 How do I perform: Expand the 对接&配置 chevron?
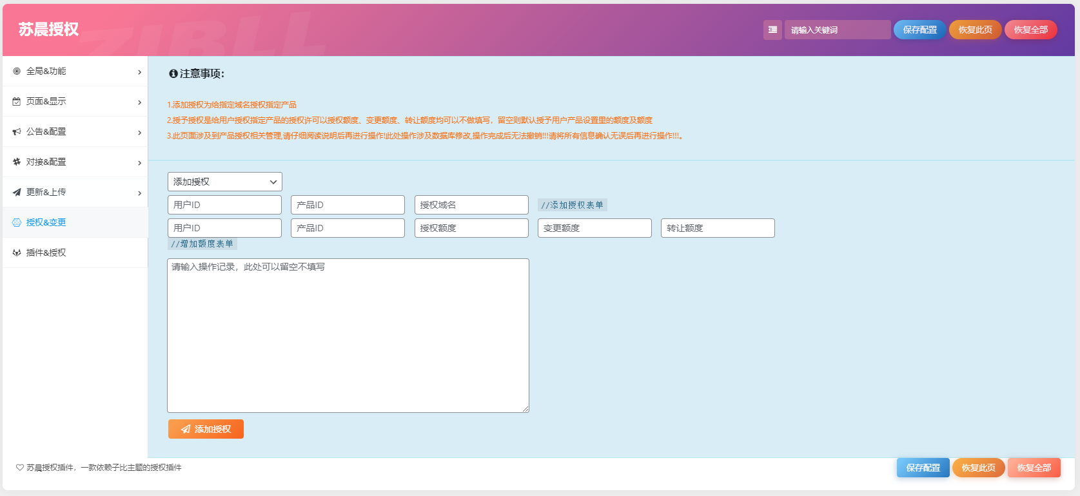click(139, 163)
